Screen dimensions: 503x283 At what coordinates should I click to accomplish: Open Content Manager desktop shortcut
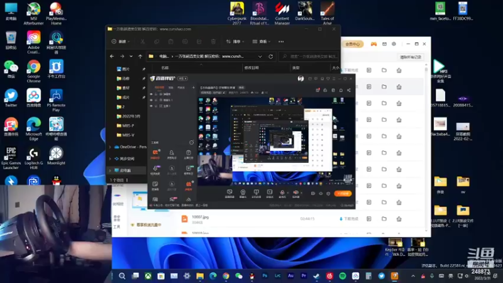282,13
